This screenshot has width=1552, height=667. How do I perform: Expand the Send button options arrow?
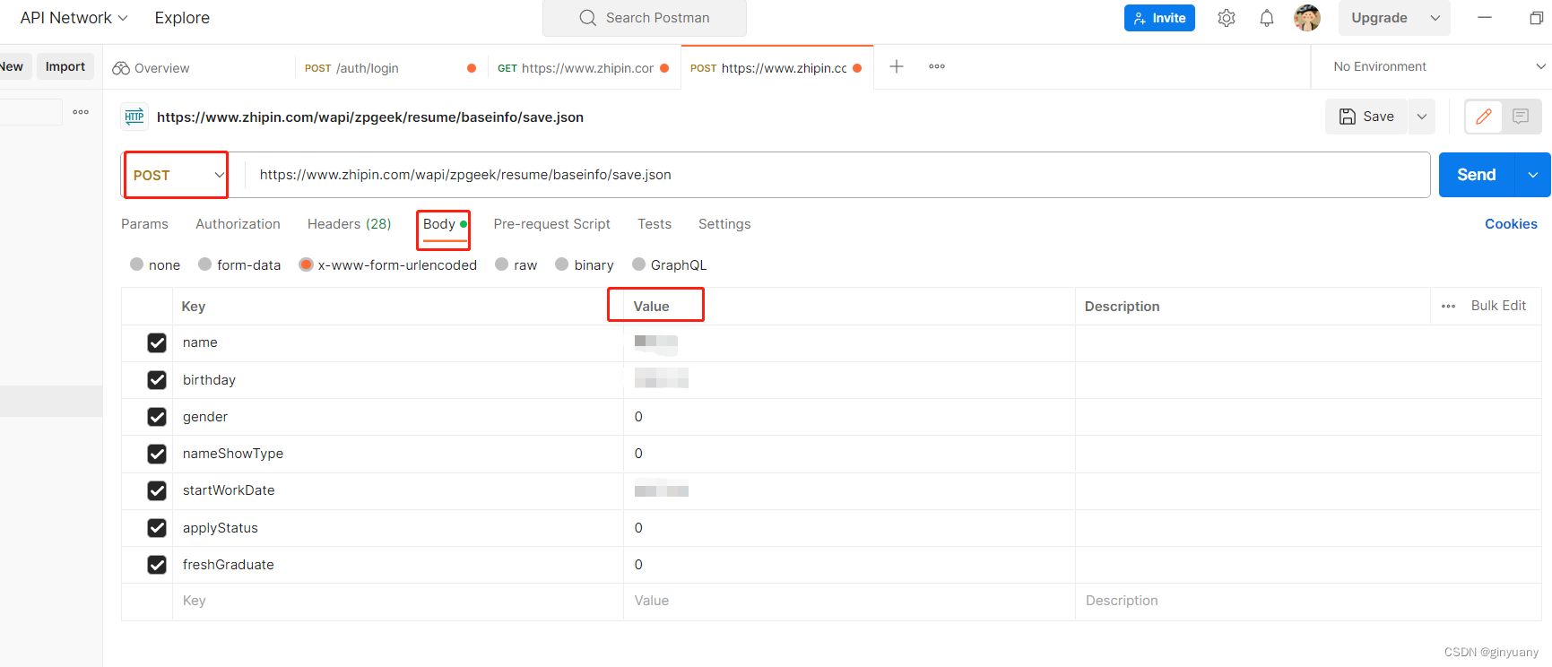tap(1533, 175)
